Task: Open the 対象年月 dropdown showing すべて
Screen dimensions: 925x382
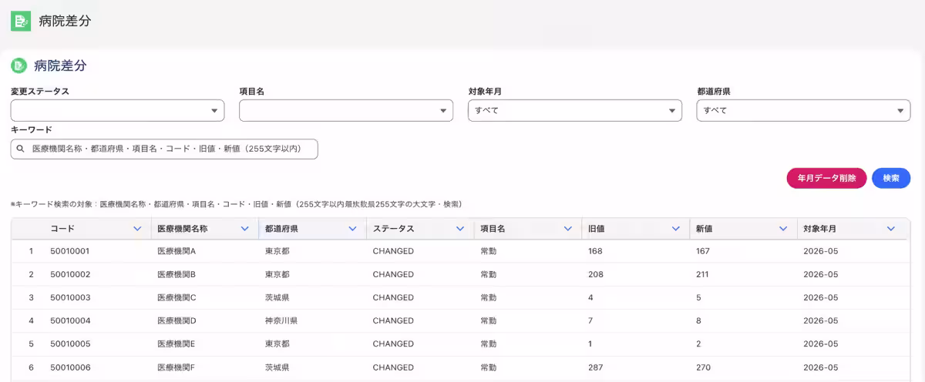Action: 575,110
